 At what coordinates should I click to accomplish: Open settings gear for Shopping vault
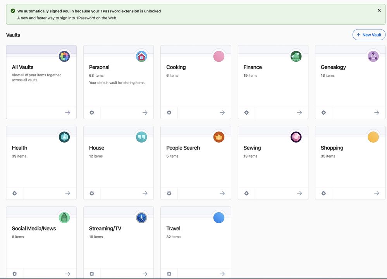323,193
